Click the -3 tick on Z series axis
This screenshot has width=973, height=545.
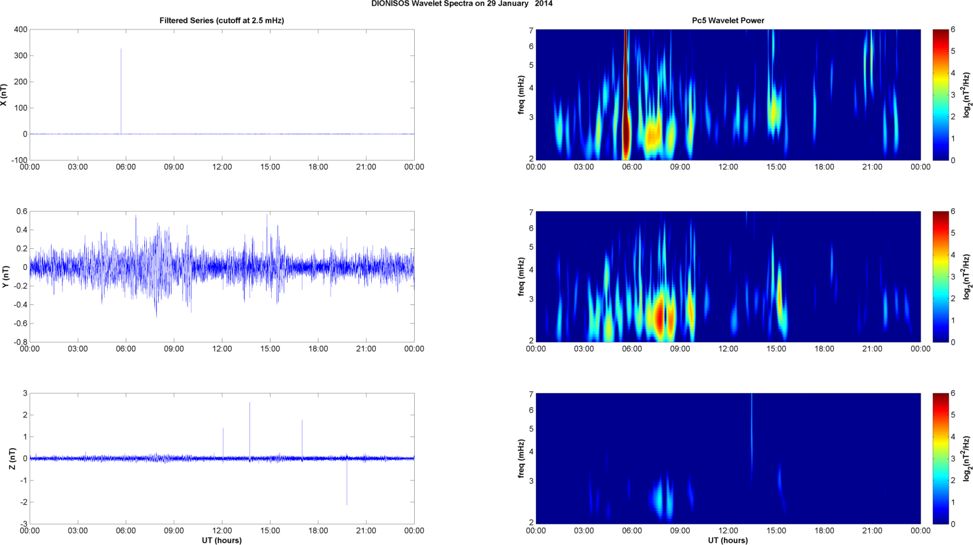[x=24, y=524]
